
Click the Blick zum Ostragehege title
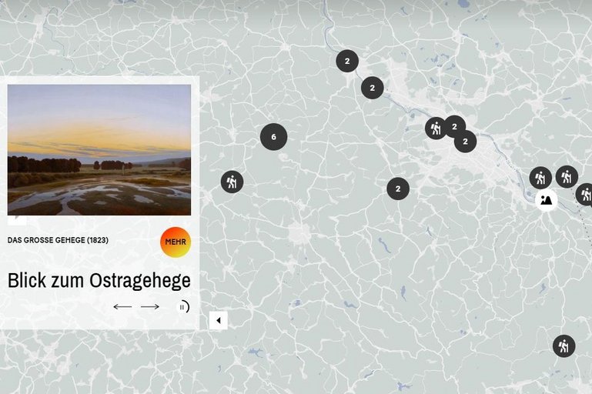[99, 280]
